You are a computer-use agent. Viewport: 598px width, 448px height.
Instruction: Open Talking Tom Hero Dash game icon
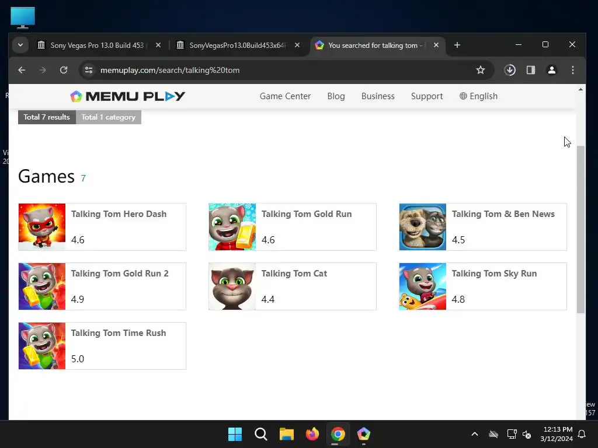pyautogui.click(x=42, y=227)
